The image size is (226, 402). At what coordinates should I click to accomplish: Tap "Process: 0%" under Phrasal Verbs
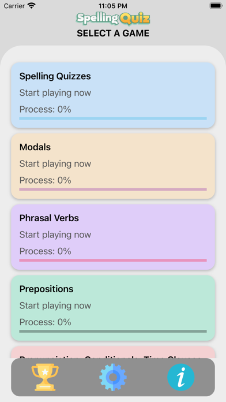[x=46, y=251]
